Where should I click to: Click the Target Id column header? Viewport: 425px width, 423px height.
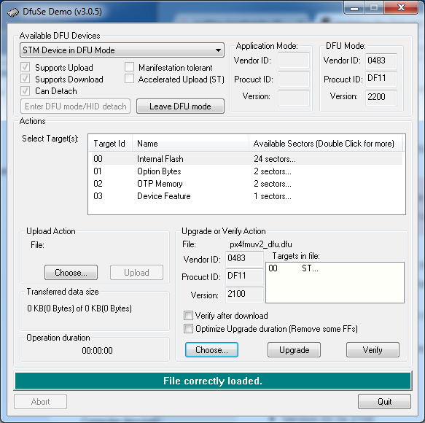pos(111,144)
